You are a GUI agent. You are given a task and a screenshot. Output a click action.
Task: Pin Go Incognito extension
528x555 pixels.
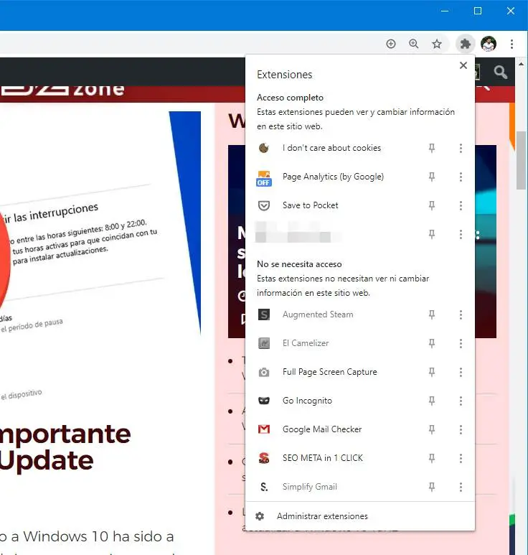[431, 401]
